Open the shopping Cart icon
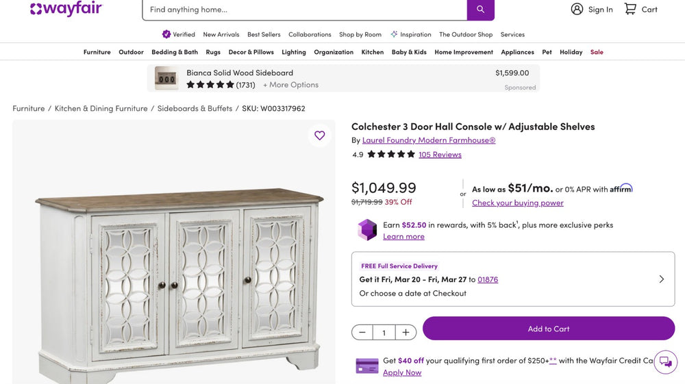 [x=630, y=9]
